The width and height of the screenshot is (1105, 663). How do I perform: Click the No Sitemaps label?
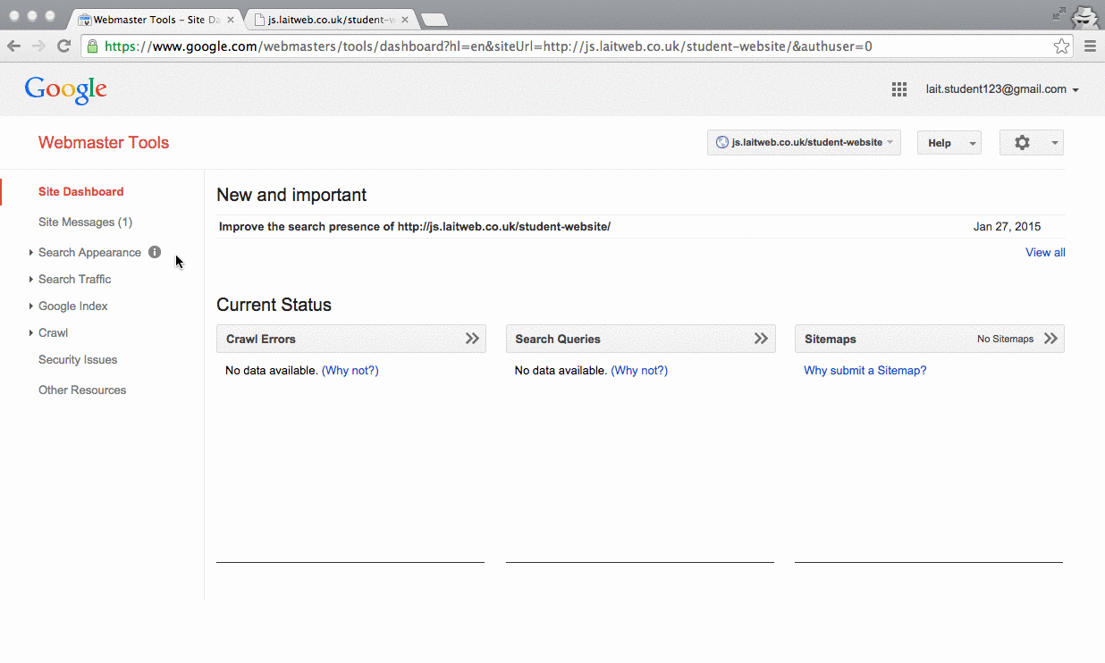1005,339
